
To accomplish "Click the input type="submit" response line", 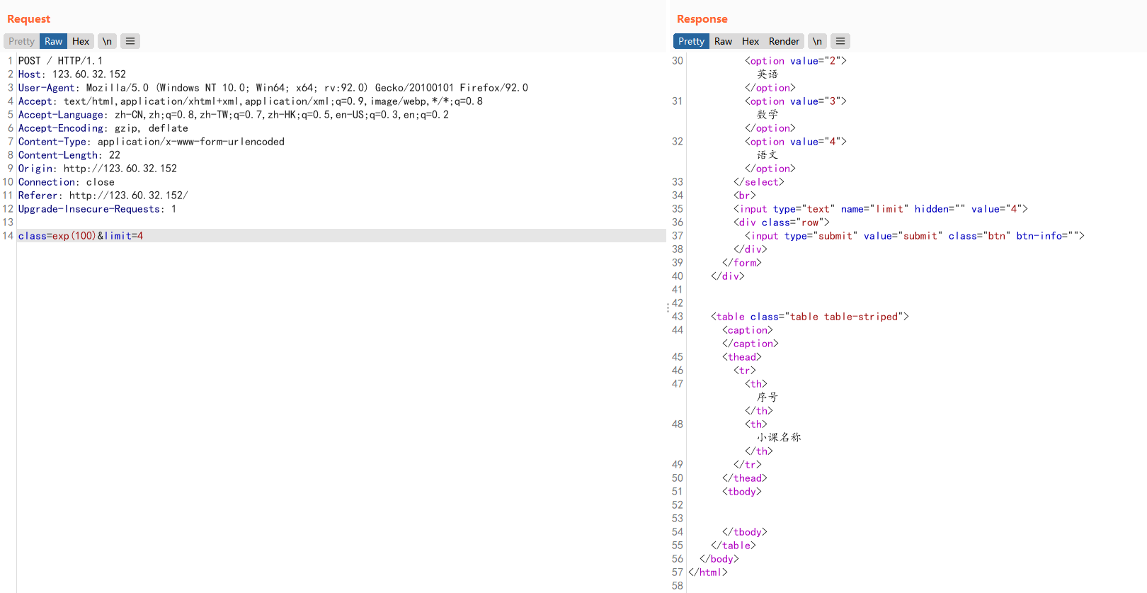I will [x=915, y=236].
